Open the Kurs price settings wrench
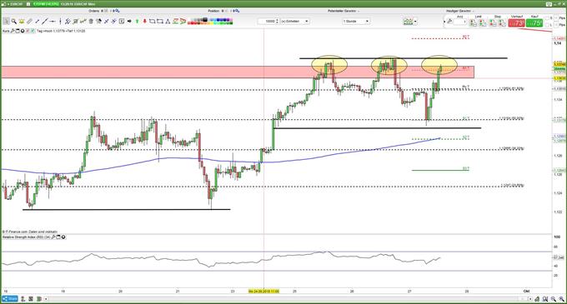 point(12,31)
